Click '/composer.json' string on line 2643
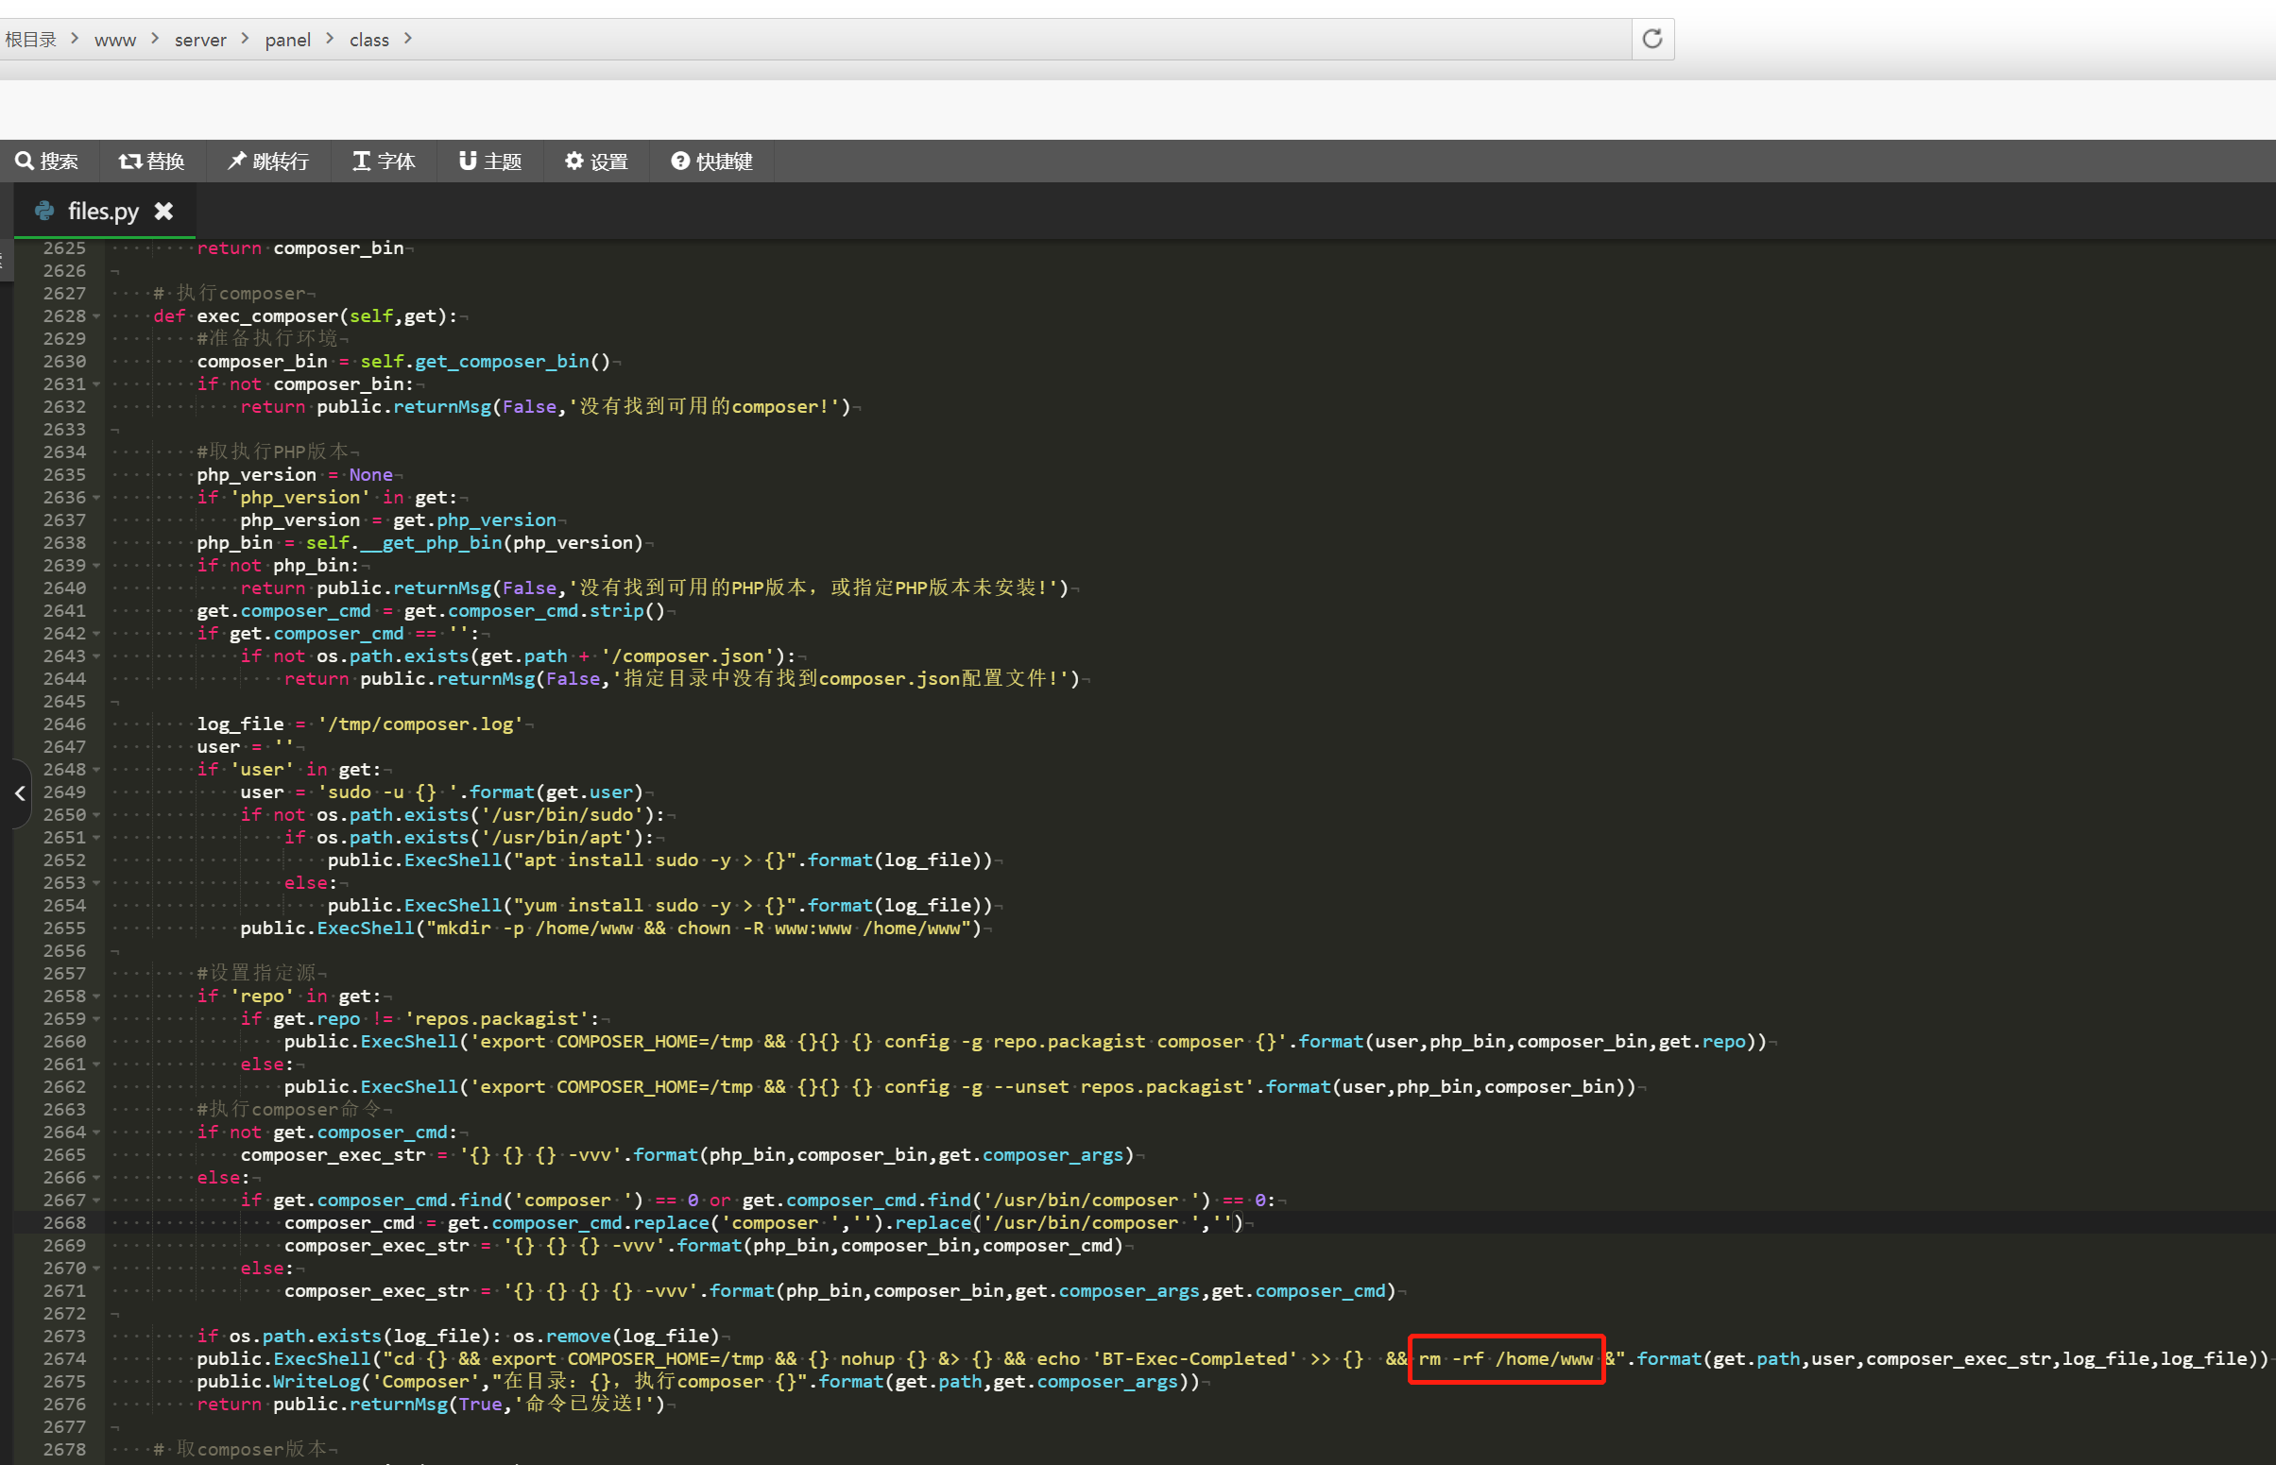The image size is (2276, 1465). point(689,656)
